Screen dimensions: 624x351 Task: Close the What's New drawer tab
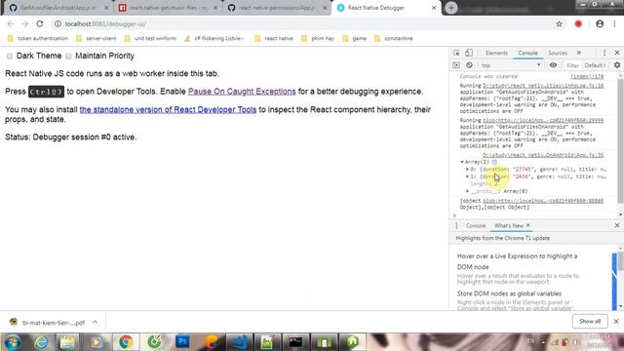click(x=528, y=225)
